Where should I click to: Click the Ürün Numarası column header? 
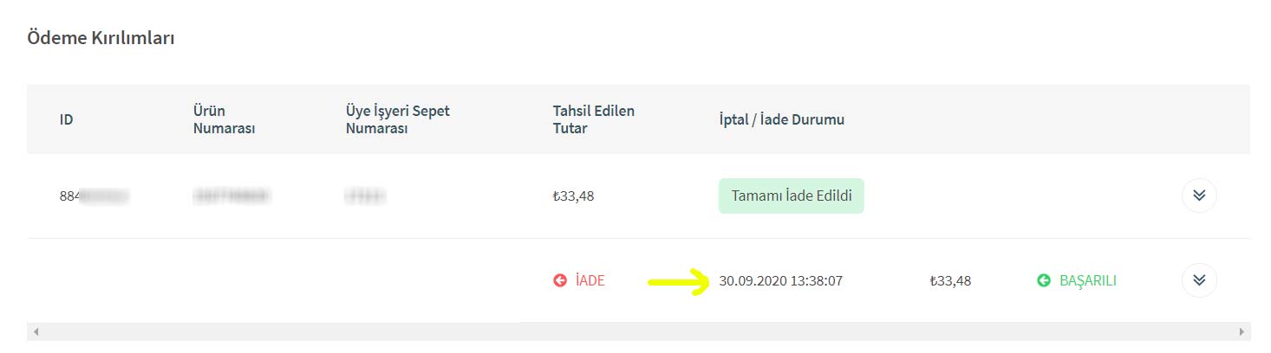[x=225, y=119]
